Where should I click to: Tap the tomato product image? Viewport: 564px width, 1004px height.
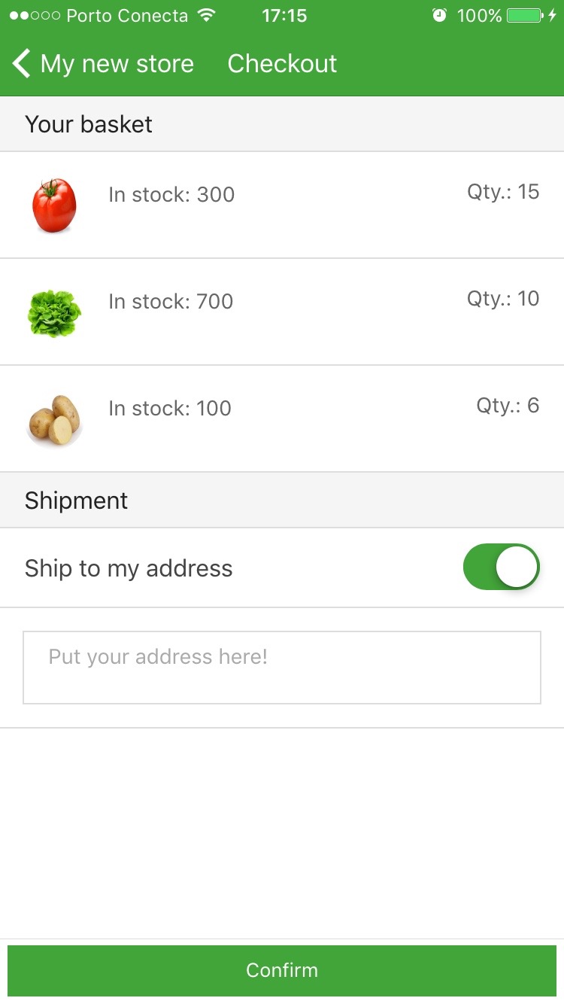pos(54,205)
